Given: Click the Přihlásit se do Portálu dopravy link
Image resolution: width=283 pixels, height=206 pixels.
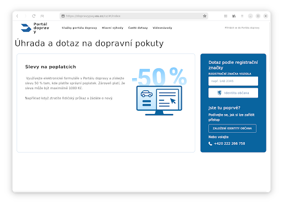Looking at the screenshot, I should (242, 28).
